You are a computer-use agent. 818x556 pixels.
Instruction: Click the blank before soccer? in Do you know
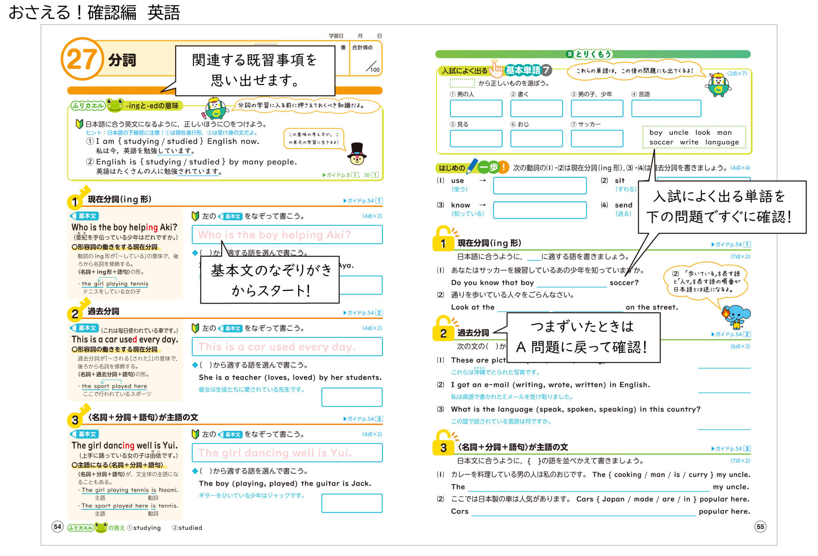572,283
